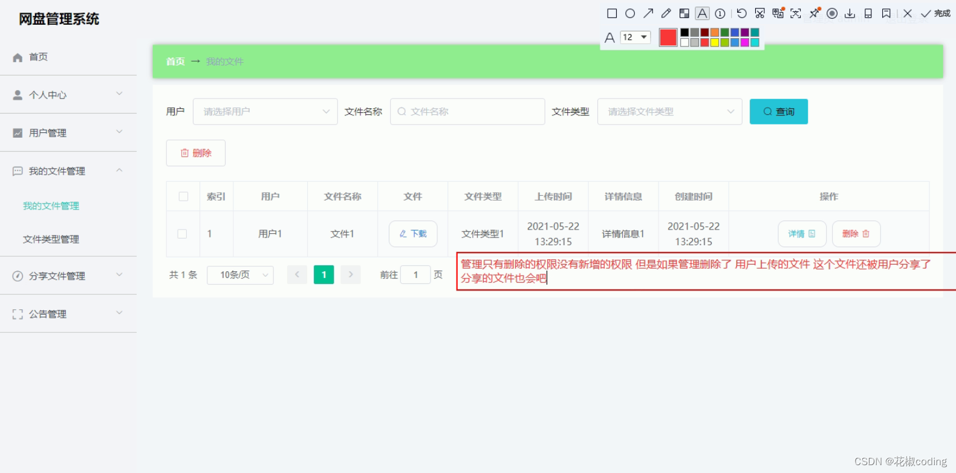Select the ellipse annotation tool
The width and height of the screenshot is (956, 473).
pos(630,13)
